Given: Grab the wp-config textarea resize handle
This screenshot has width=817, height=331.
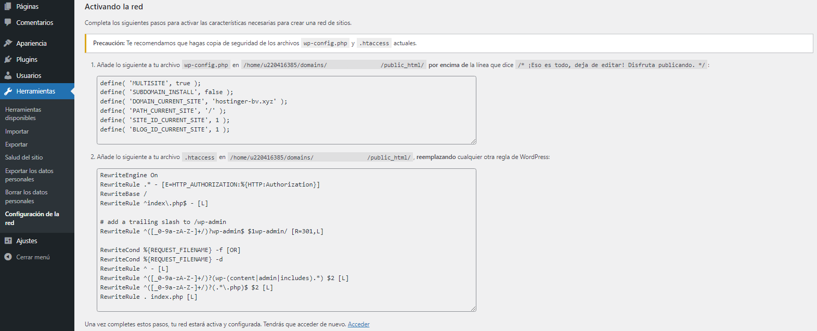Looking at the screenshot, I should [473, 141].
